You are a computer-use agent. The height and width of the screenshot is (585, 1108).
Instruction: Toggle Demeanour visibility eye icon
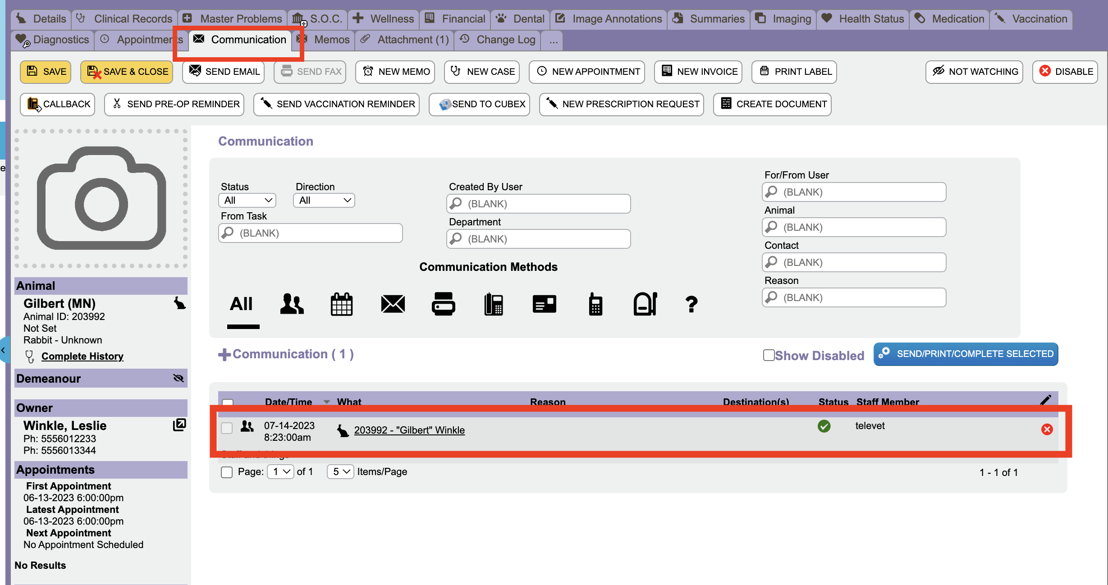[x=179, y=378]
